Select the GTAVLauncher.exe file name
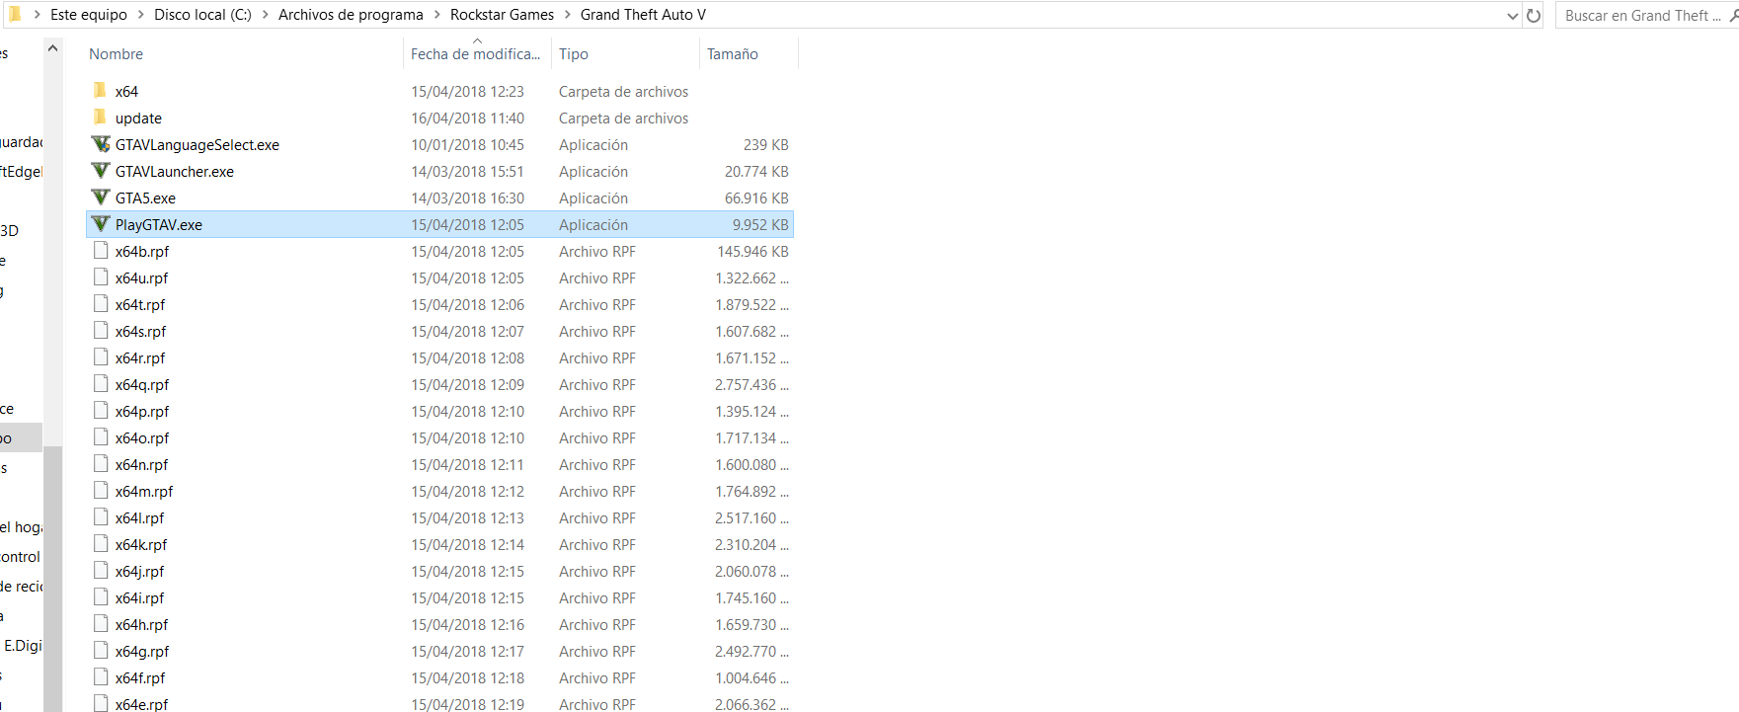1739x712 pixels. pyautogui.click(x=175, y=172)
